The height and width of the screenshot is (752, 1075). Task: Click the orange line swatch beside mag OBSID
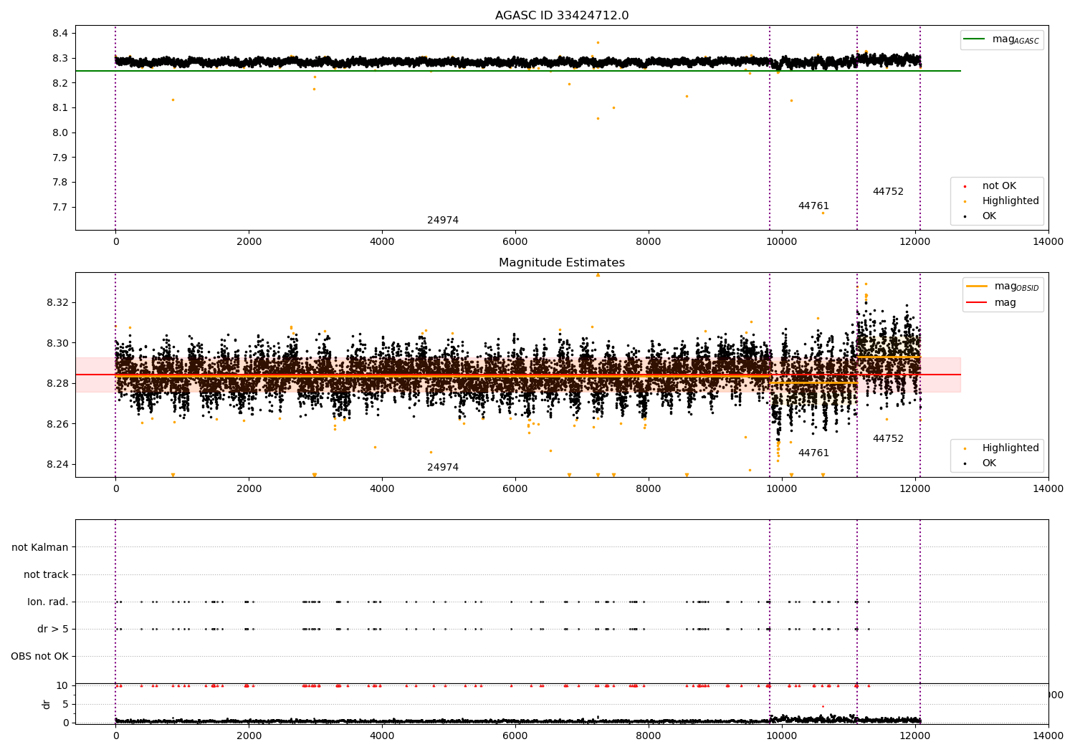coord(977,286)
